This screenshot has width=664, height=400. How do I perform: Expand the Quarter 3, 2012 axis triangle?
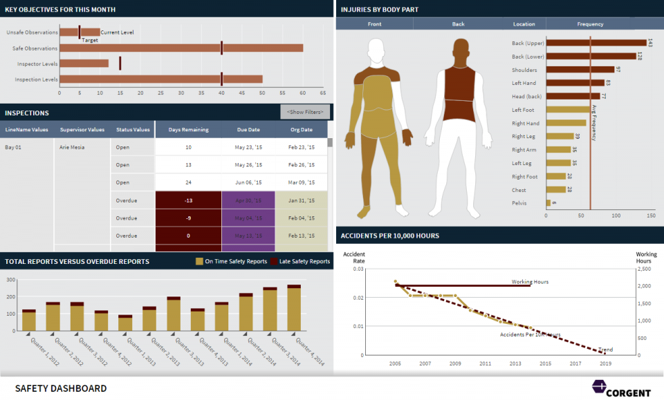pos(76,334)
